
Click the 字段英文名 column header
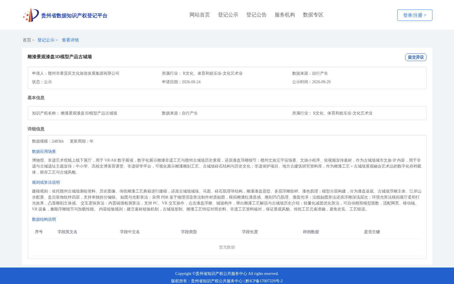point(68,232)
